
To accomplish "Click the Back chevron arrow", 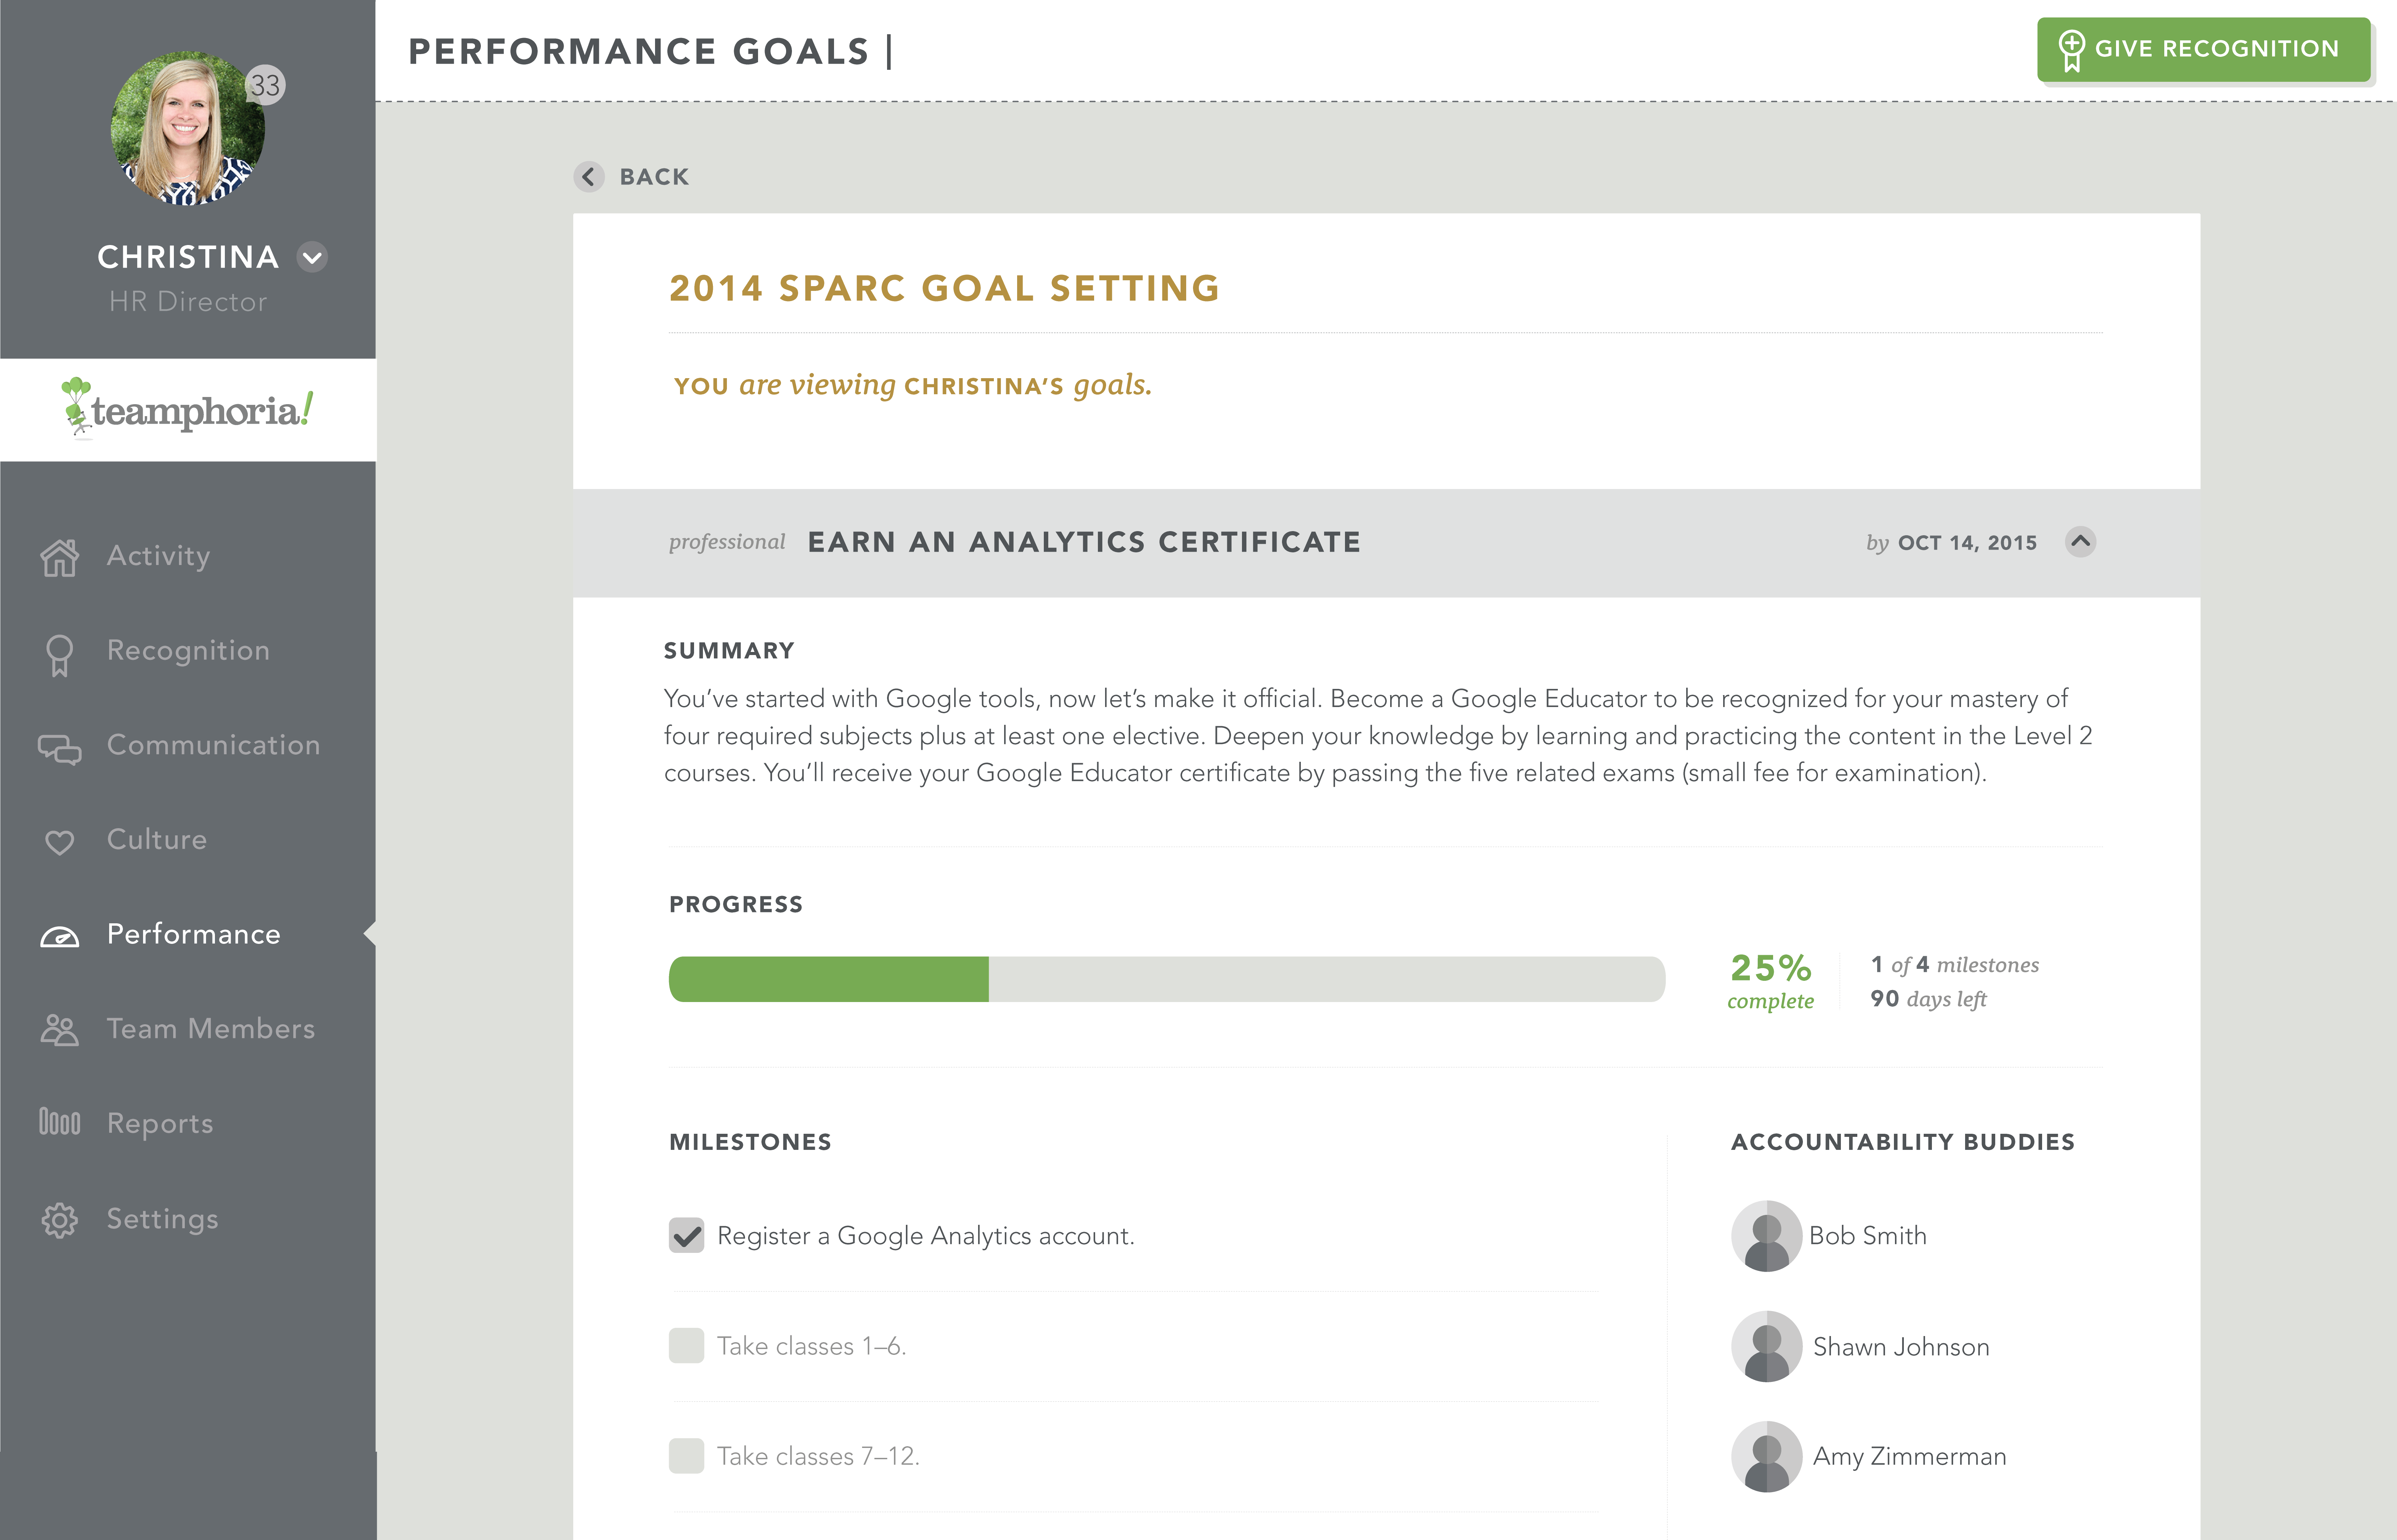I will tap(589, 177).
